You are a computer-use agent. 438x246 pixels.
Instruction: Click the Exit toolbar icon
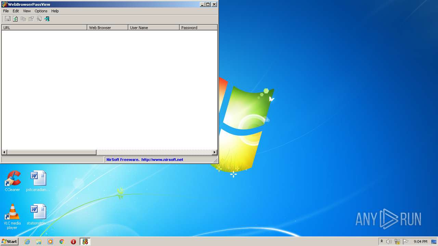tap(47, 19)
